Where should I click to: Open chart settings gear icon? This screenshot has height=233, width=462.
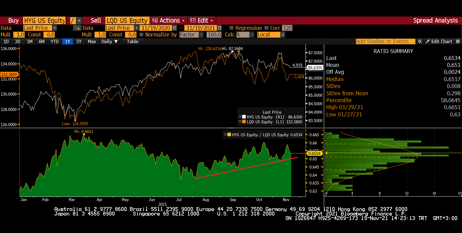(458, 41)
